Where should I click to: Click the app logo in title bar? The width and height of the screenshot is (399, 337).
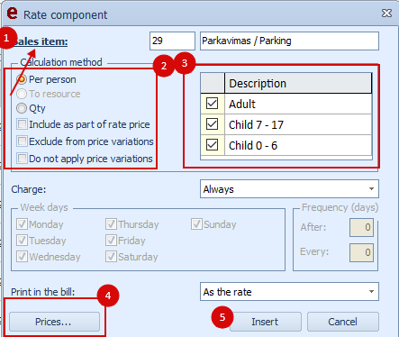coord(13,14)
